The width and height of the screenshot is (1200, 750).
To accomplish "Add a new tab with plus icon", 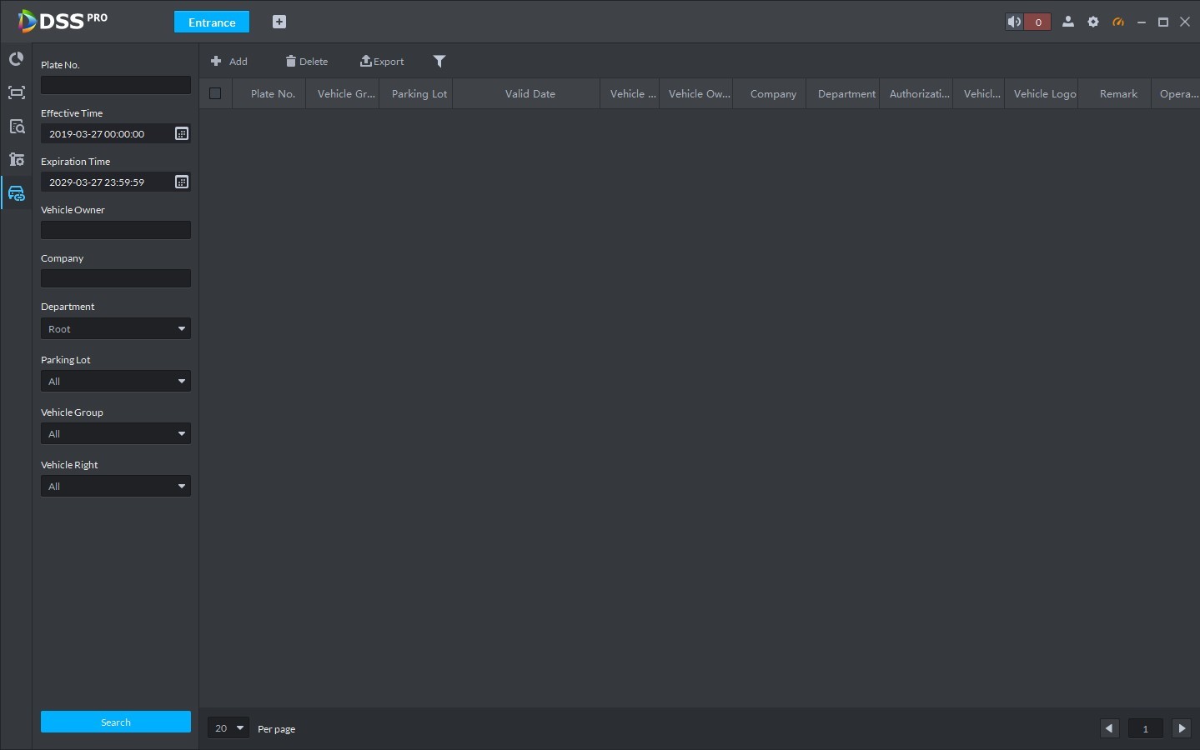I will [279, 22].
